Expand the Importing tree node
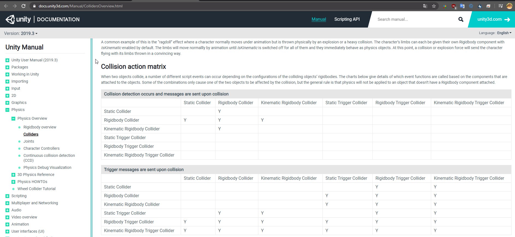The height and width of the screenshot is (237, 515). point(7,82)
